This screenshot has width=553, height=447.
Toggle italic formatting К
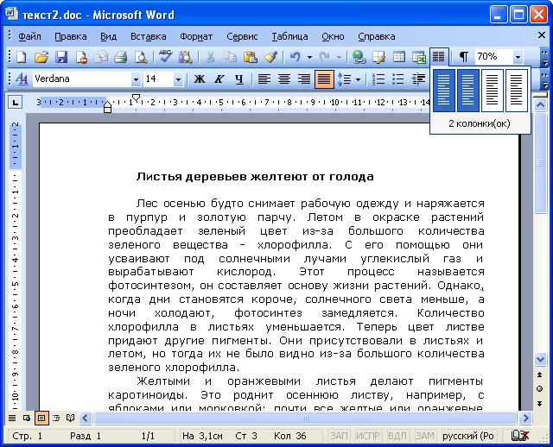pyautogui.click(x=219, y=79)
